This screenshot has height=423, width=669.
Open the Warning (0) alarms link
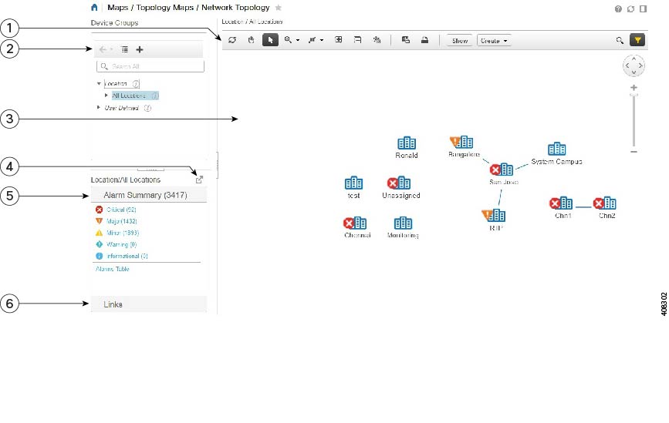click(x=121, y=244)
